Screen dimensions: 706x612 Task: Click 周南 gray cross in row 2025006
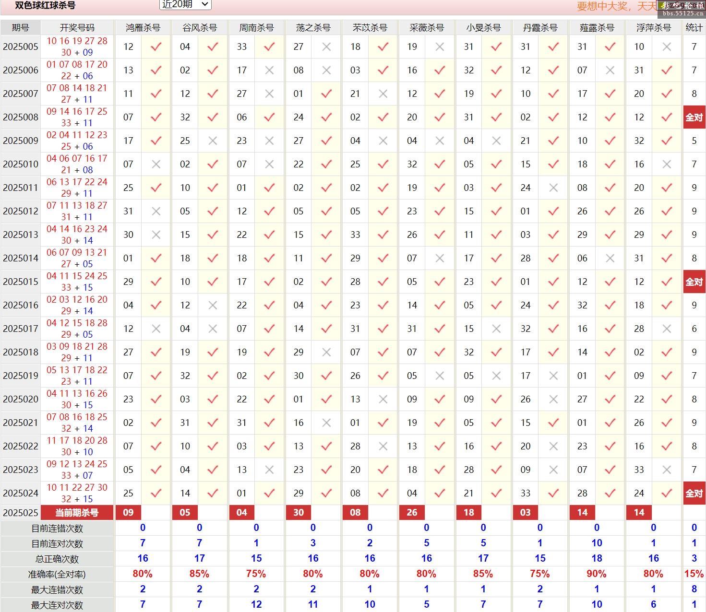tap(269, 70)
